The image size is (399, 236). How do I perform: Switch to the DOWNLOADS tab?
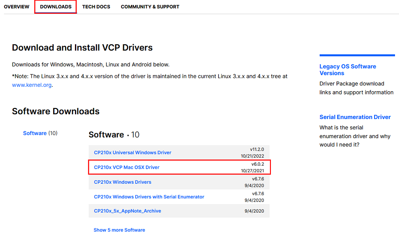point(55,7)
